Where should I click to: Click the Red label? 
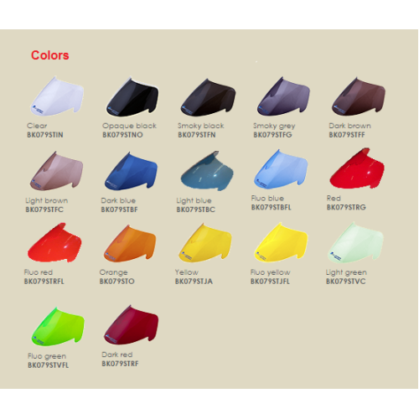[334, 199]
